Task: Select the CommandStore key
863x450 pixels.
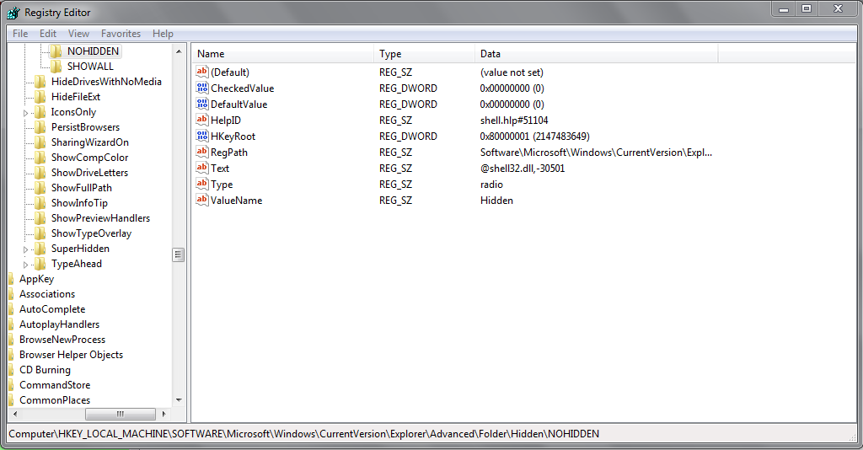Action: 55,385
